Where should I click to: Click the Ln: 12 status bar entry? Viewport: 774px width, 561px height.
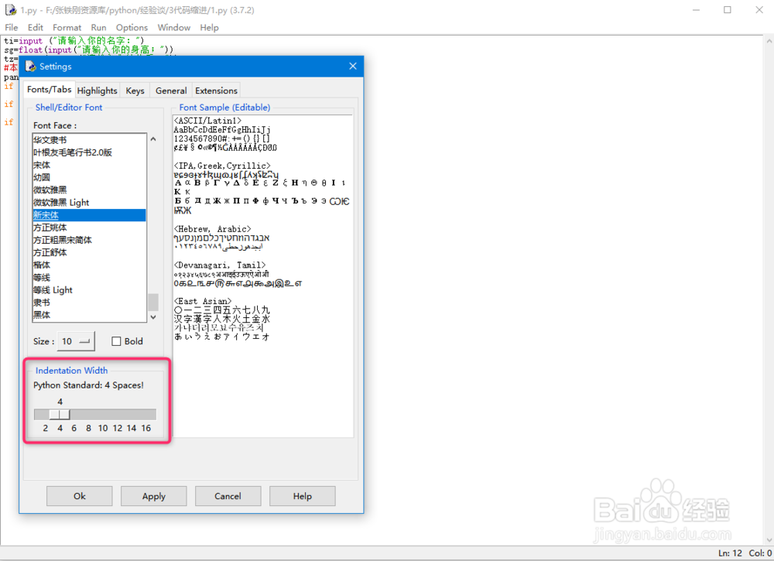(x=730, y=553)
